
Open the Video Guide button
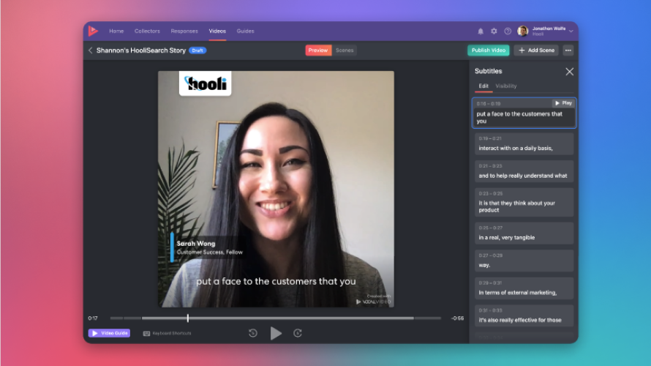point(109,333)
